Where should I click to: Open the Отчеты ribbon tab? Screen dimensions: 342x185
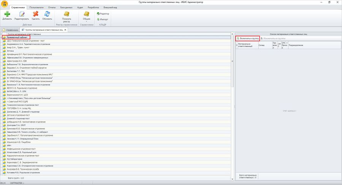(x=52, y=7)
